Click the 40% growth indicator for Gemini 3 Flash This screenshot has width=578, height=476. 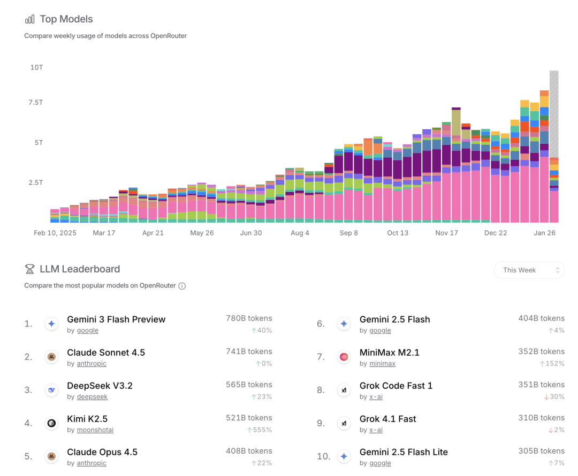(262, 330)
